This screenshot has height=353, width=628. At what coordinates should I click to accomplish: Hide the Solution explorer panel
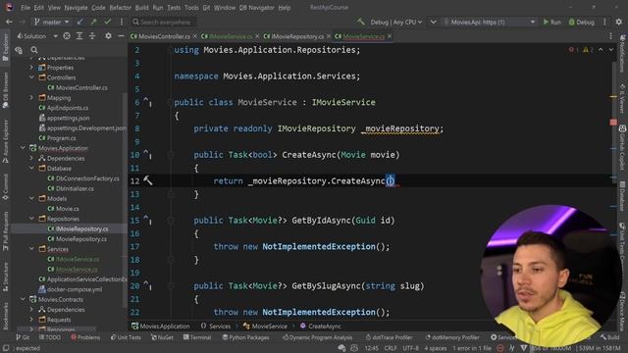pyautogui.click(x=121, y=36)
